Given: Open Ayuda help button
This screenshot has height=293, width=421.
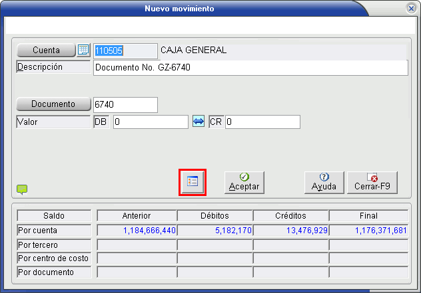Looking at the screenshot, I should tap(324, 181).
